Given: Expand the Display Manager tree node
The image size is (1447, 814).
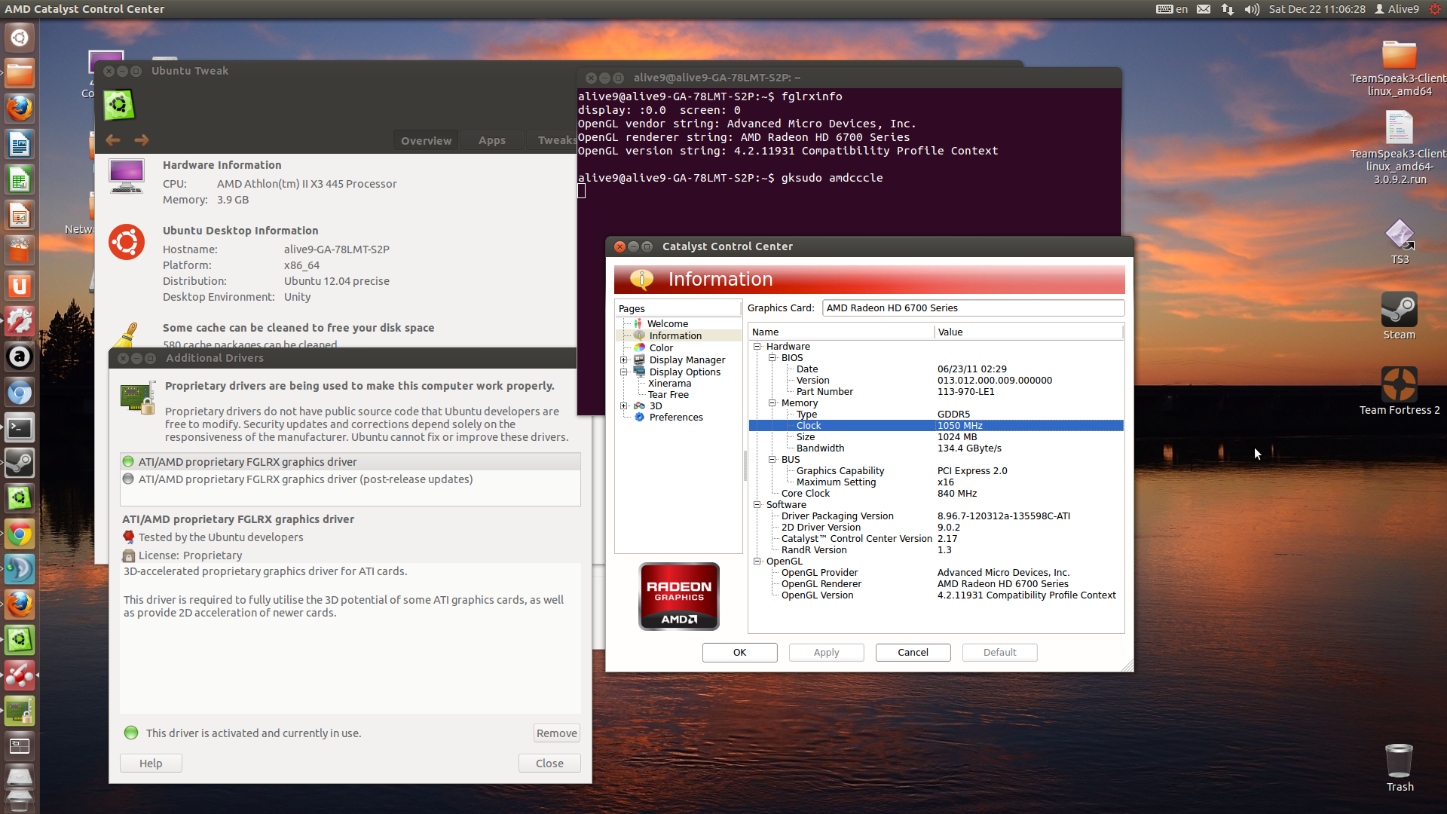Looking at the screenshot, I should pos(624,360).
